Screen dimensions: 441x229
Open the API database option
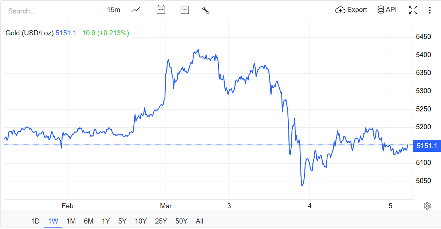tap(387, 10)
